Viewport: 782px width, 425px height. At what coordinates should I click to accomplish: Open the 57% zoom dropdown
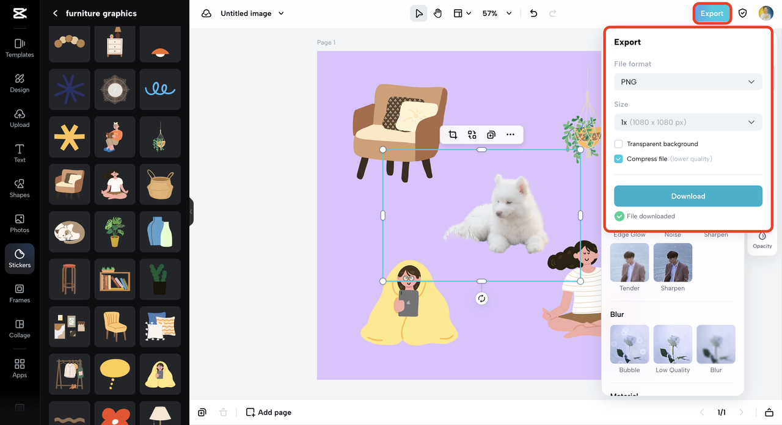[x=497, y=13]
